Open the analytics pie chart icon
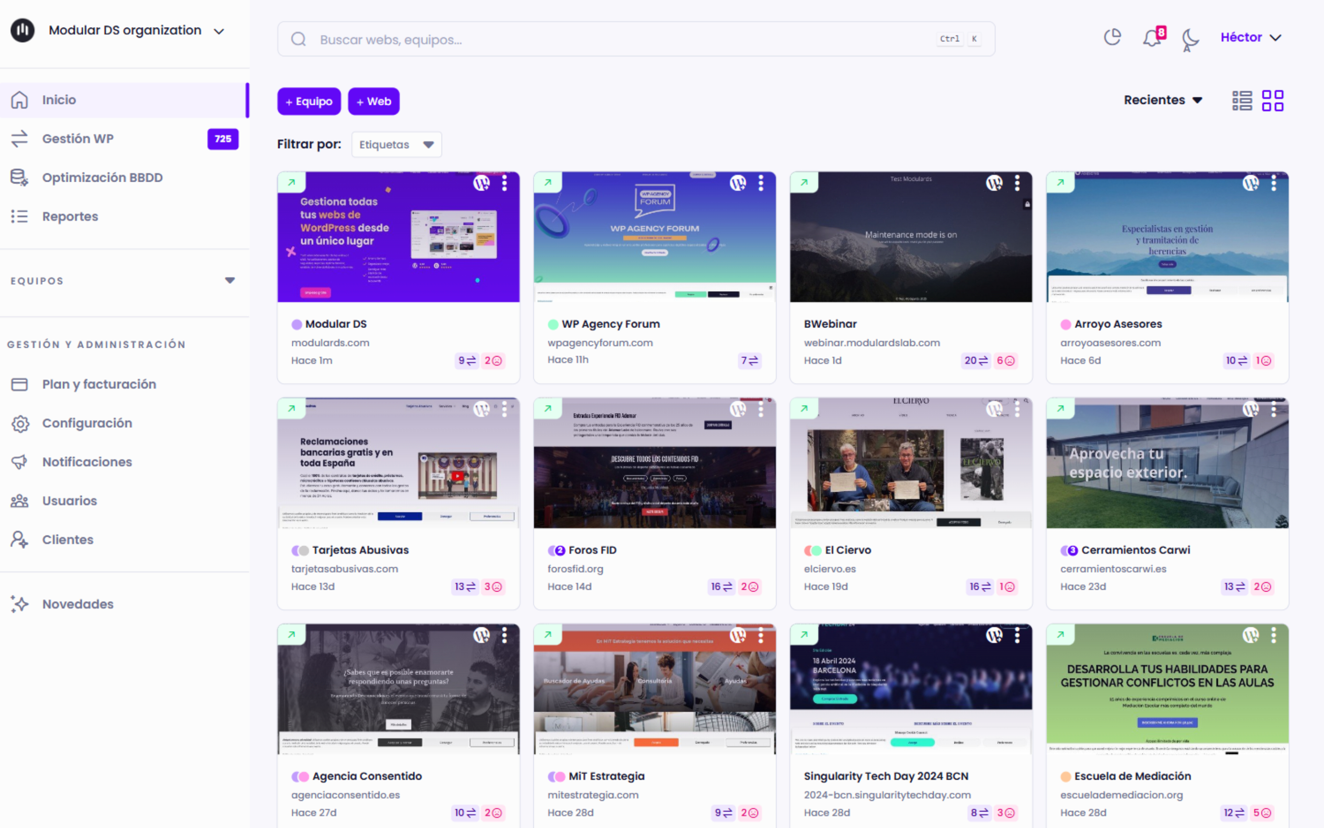Screen dimensions: 1324x828 (x=1112, y=37)
